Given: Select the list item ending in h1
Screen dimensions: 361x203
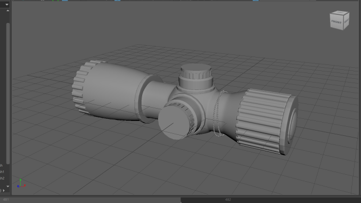Looking at the screenshot, I should pos(2,172).
